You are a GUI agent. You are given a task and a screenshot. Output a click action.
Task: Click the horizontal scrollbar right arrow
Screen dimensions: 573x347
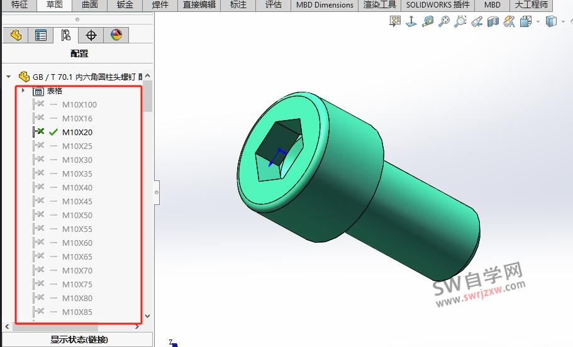pos(137,326)
